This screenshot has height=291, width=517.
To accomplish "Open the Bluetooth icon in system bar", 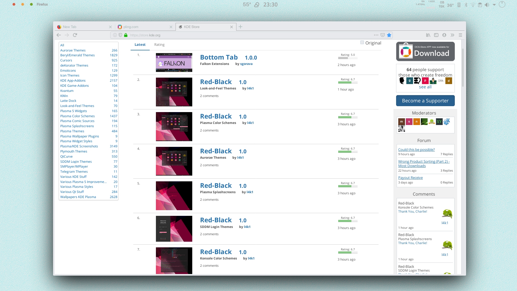I will pos(466,5).
